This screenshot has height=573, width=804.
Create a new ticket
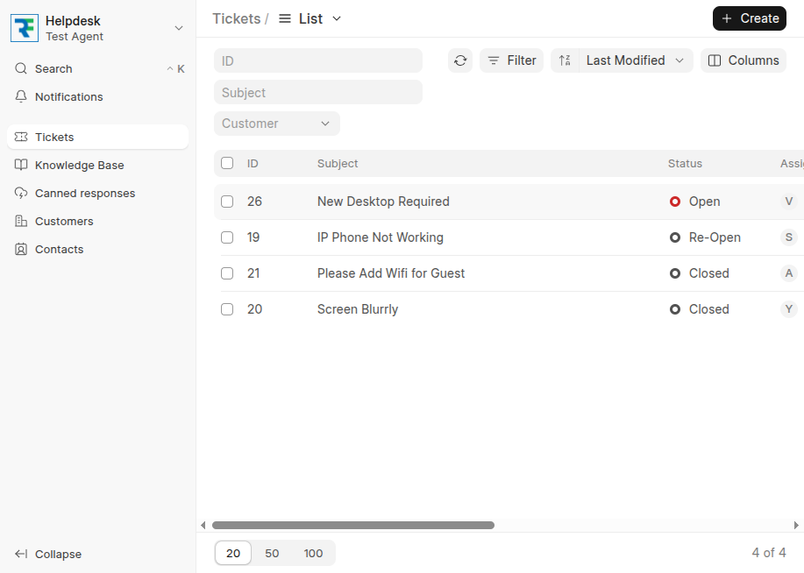click(749, 18)
